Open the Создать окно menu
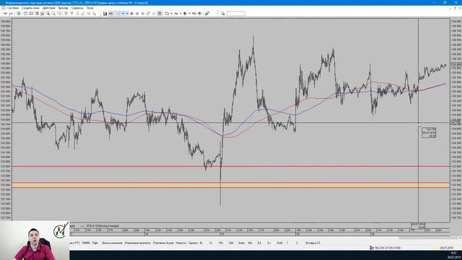 pyautogui.click(x=30, y=8)
